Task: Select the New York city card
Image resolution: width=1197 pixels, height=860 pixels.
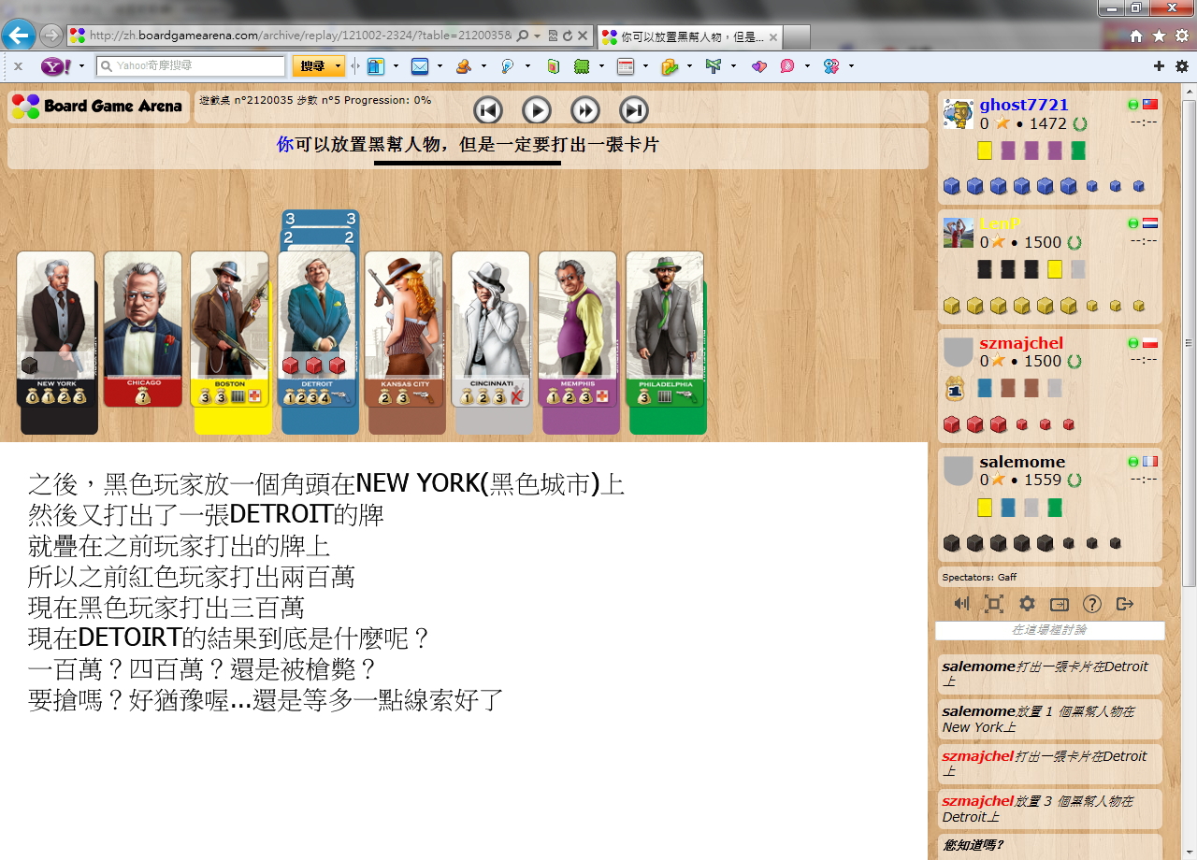Action: (56, 329)
